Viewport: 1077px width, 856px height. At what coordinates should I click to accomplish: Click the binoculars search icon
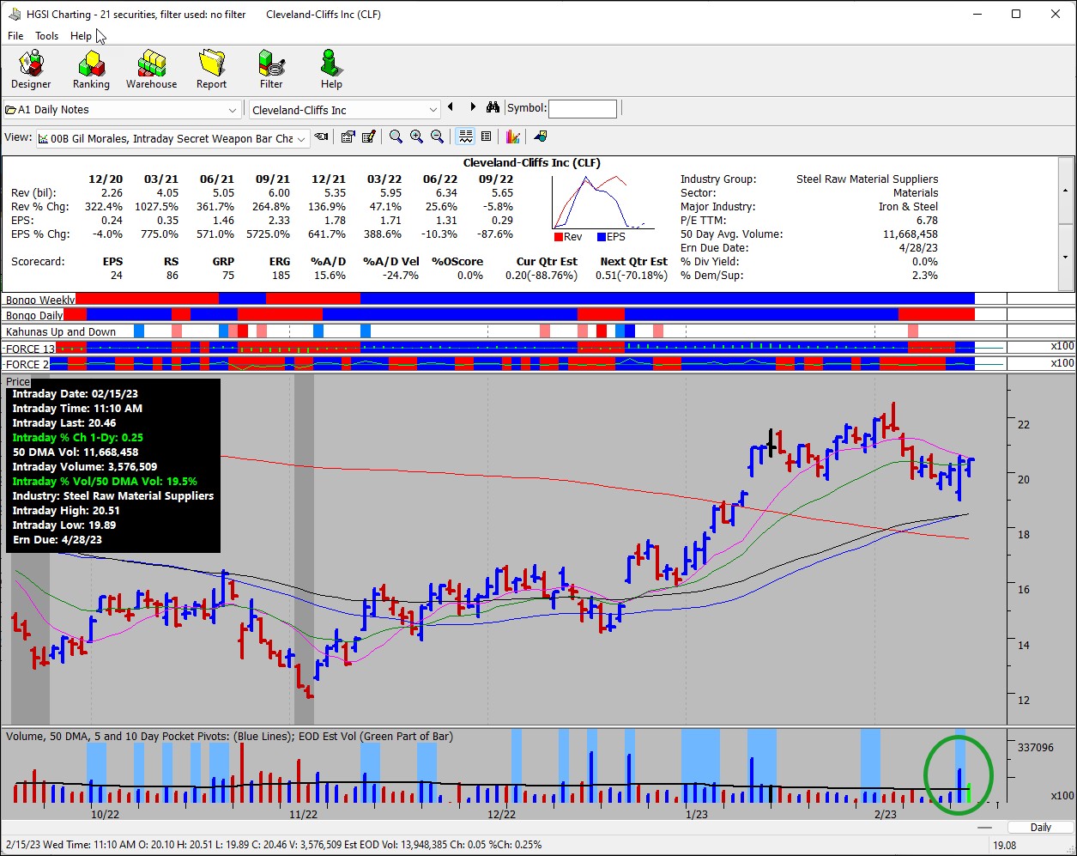493,108
